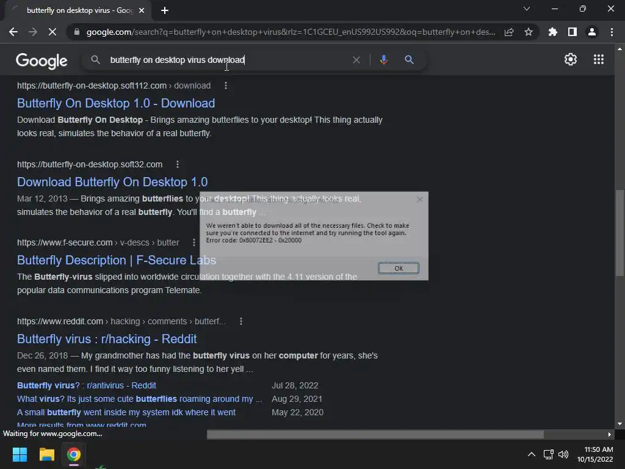
Task: View site info via the lock icon
Action: pos(77,32)
